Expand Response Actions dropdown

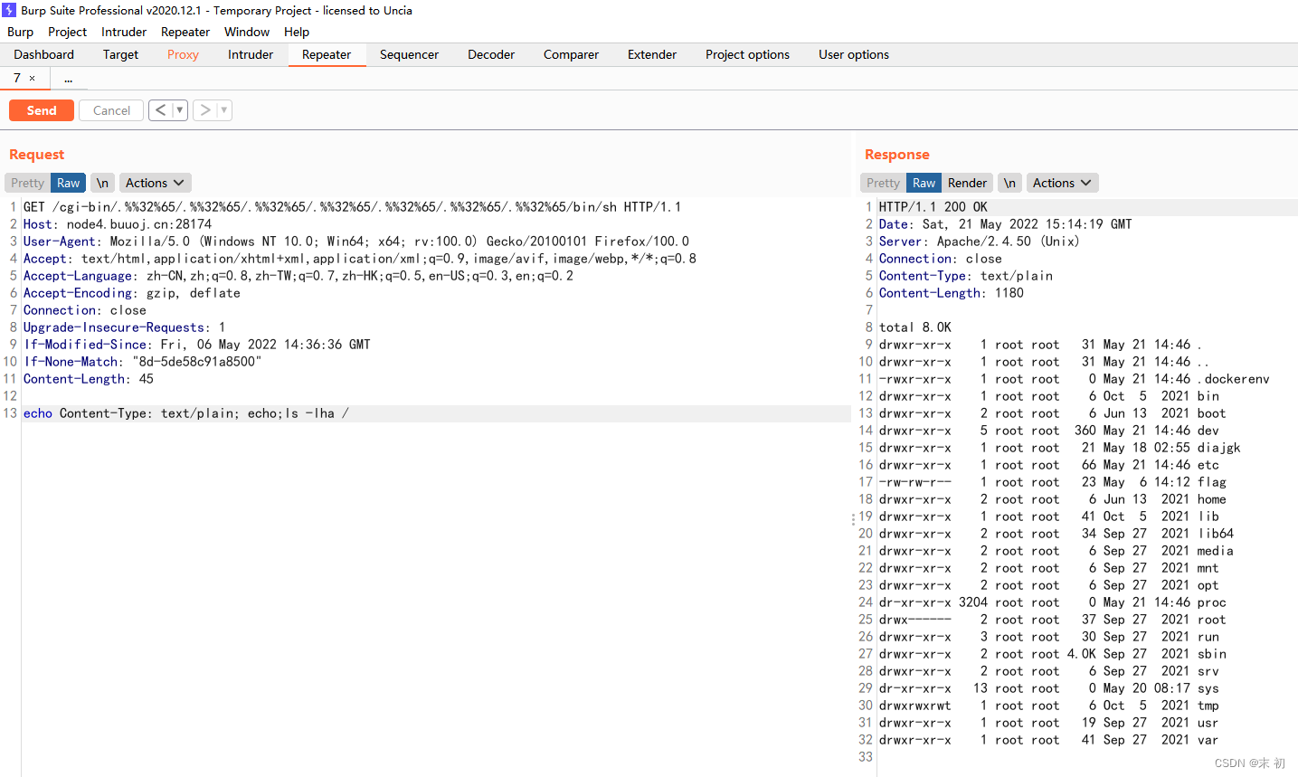1063,183
